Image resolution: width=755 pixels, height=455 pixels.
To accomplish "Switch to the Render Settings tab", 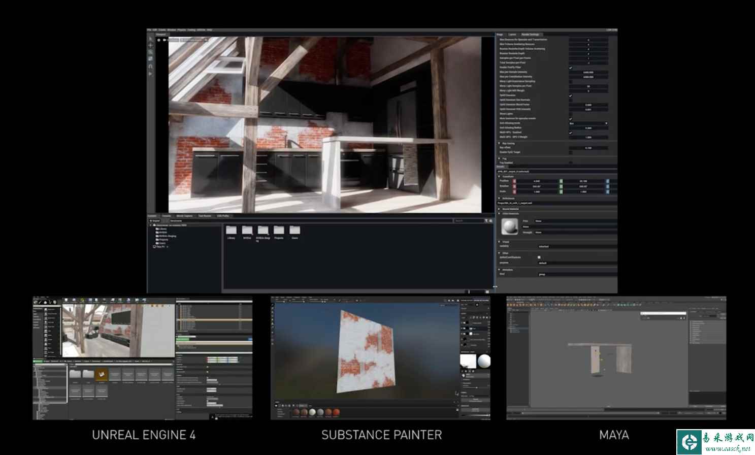I will pyautogui.click(x=531, y=35).
